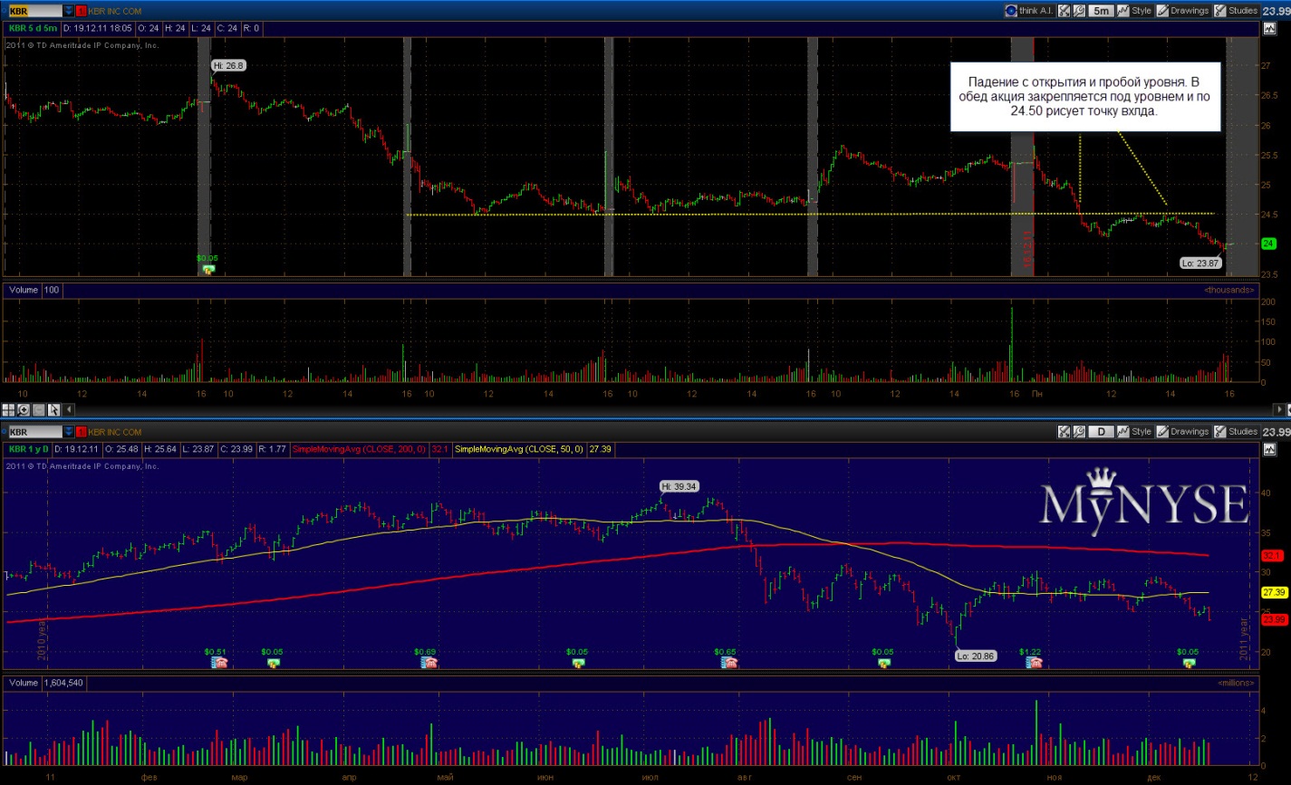Click the zoom-in magnifier below upper chart
Viewport: 1291px width, 785px height.
(24, 409)
